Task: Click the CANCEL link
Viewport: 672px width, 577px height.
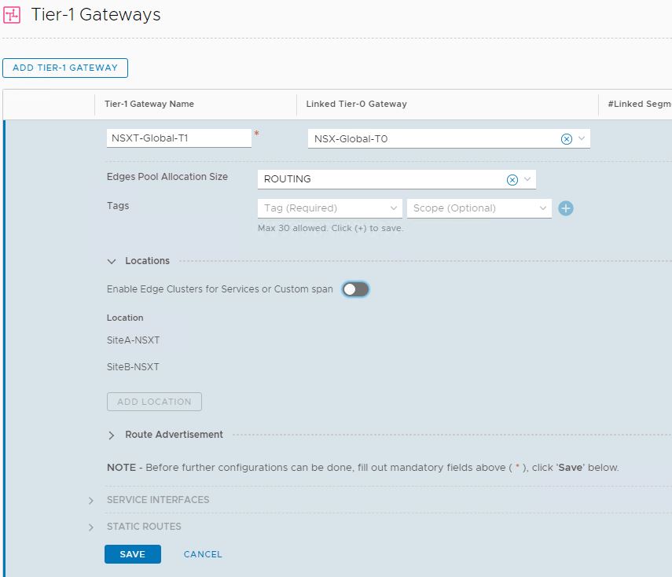Action: [203, 554]
